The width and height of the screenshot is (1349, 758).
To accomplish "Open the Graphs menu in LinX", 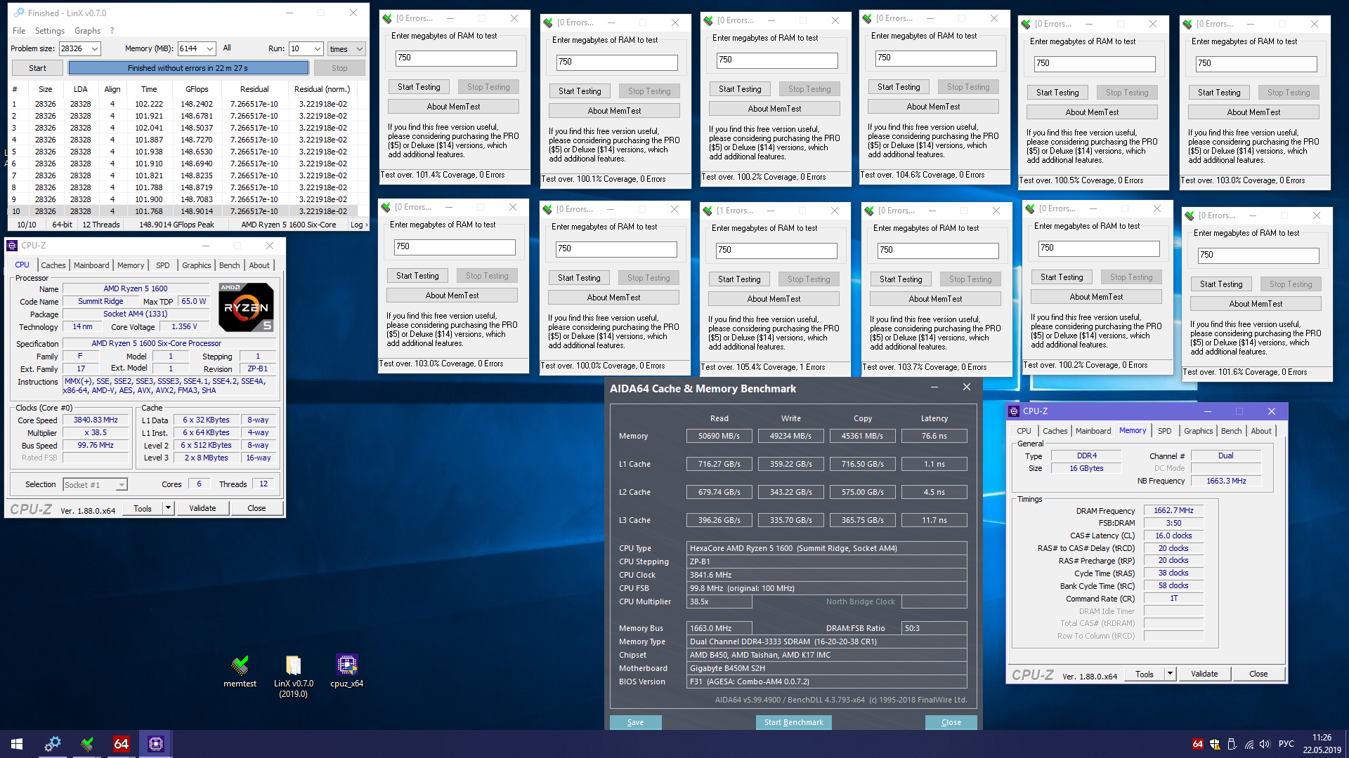I will (87, 31).
